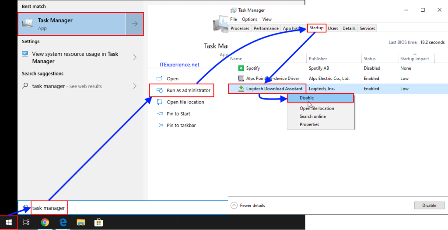The height and width of the screenshot is (230, 448).
Task: Switch to the Details tab
Action: (x=349, y=28)
